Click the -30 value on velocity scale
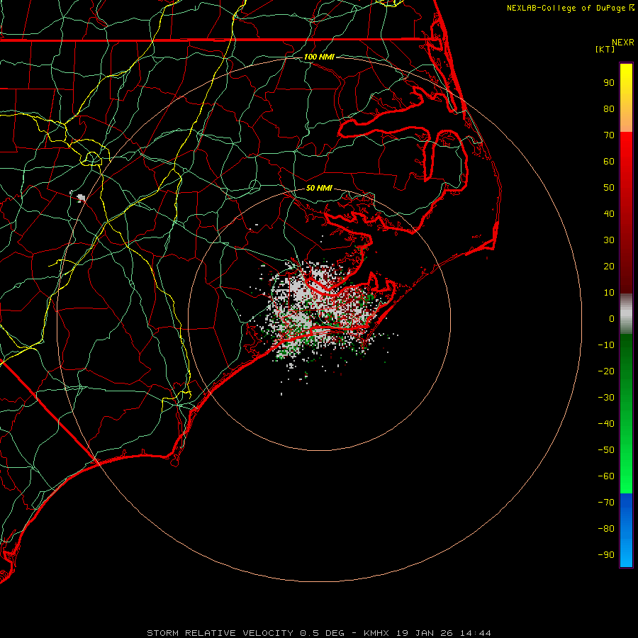 606,398
